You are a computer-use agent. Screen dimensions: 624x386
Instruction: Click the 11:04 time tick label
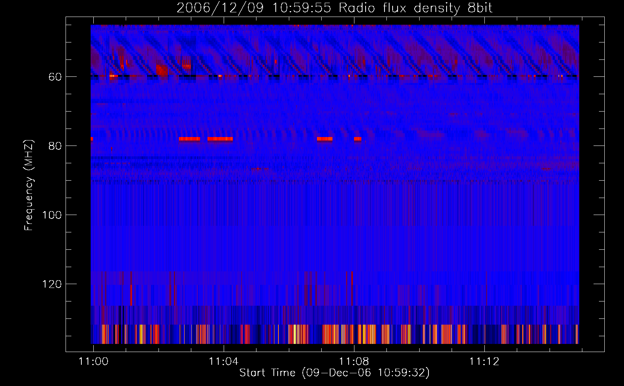point(224,361)
